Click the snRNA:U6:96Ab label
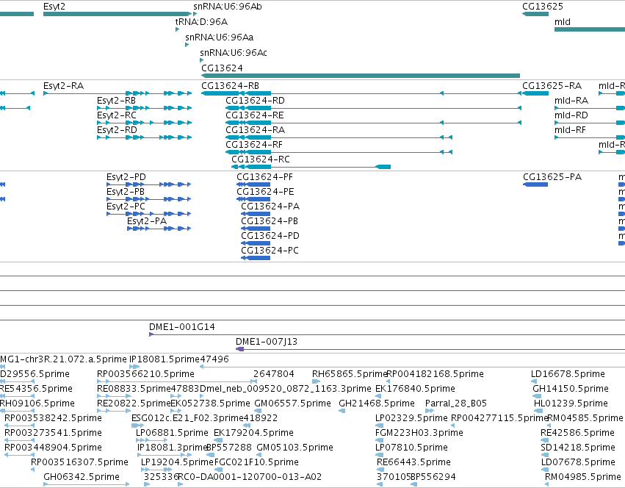 pos(228,7)
